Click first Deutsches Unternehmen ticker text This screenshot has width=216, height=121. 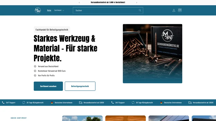point(63,103)
